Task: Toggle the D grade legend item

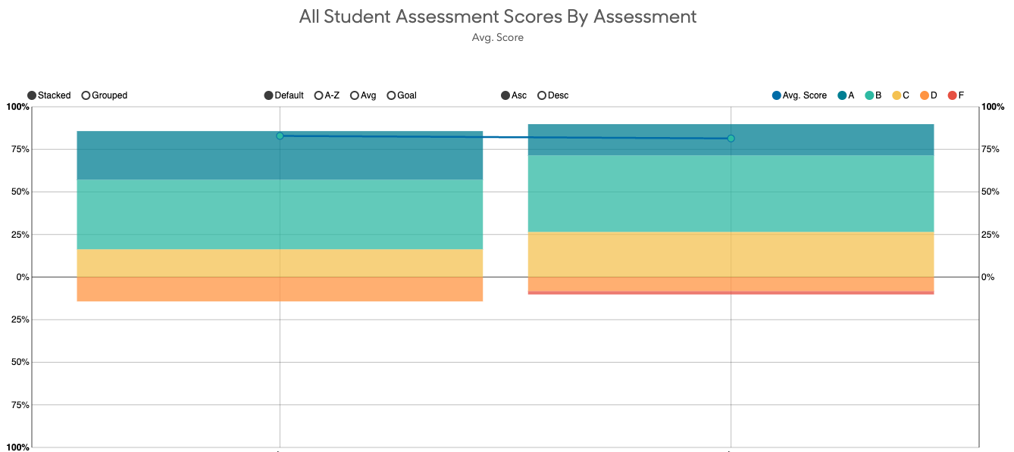Action: pyautogui.click(x=925, y=95)
